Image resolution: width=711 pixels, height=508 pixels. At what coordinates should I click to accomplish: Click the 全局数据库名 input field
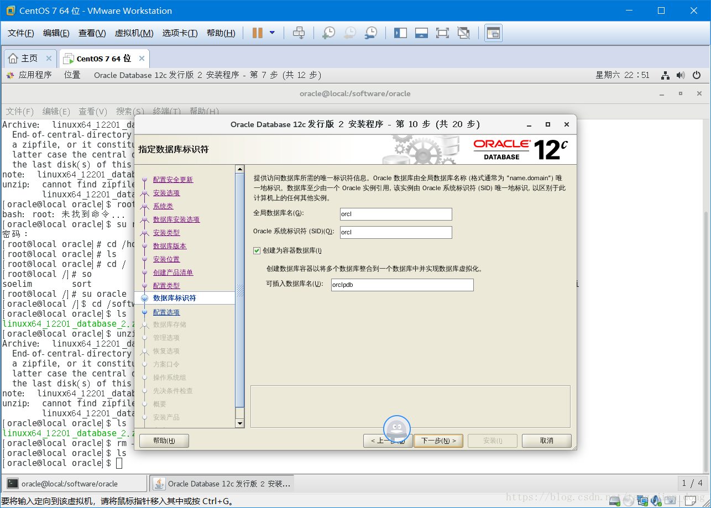[x=396, y=214]
